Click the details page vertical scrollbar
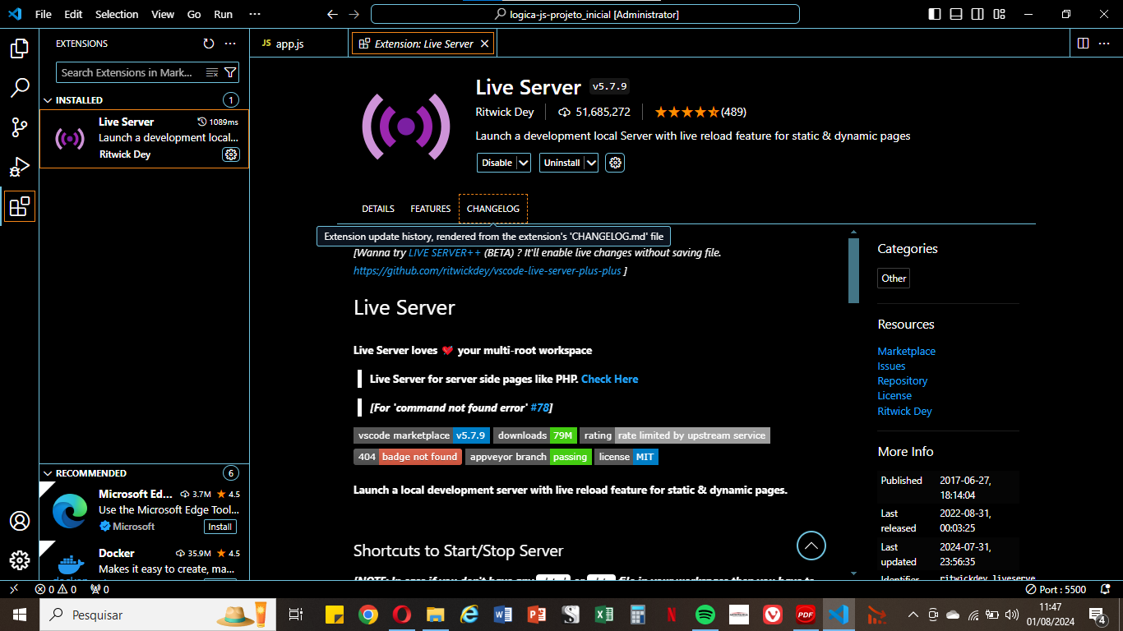 click(x=853, y=270)
